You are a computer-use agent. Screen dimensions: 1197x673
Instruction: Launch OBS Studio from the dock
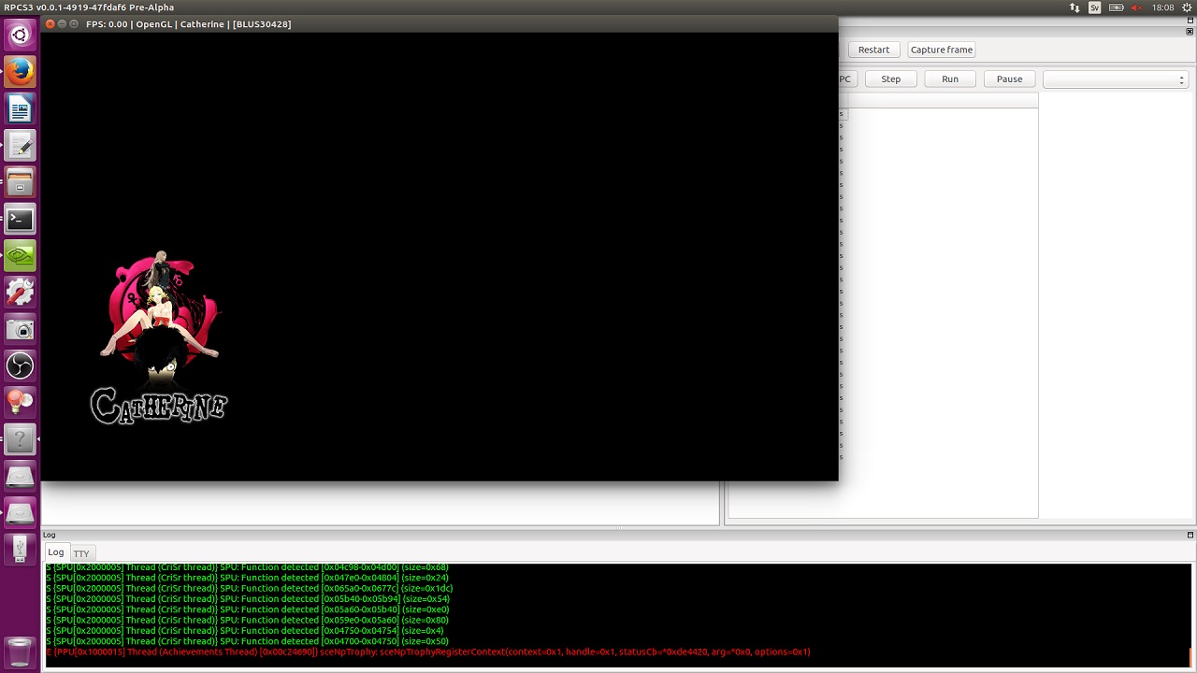click(20, 365)
